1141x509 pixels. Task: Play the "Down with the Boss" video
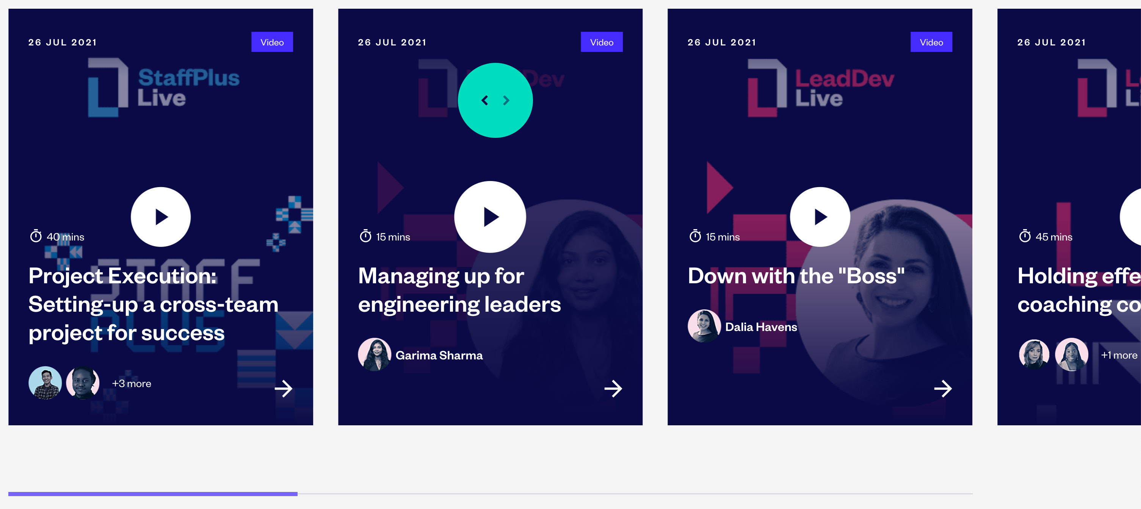820,216
